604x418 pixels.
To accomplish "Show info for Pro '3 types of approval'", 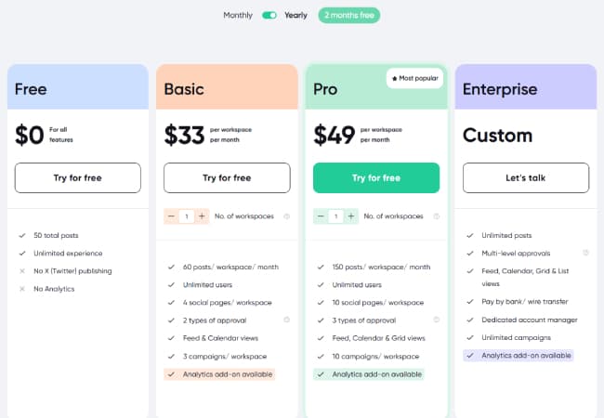I will [x=435, y=320].
